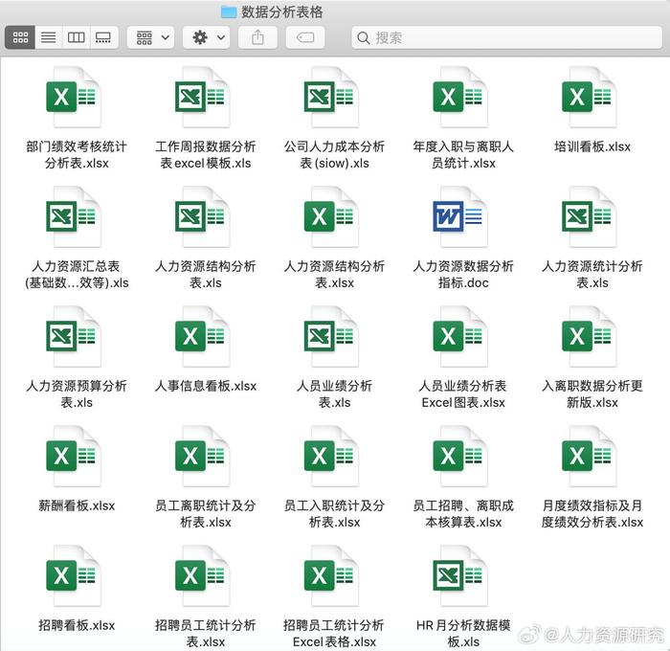The height and width of the screenshot is (651, 670).
Task: Select the 人力资源汇总表(基础数...效等).xls file icon
Action: (73, 217)
